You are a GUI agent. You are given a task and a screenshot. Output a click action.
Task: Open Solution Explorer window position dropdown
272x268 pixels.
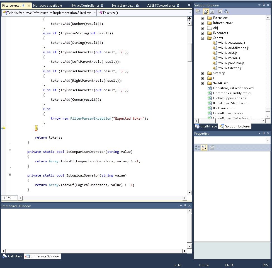tap(259, 5)
